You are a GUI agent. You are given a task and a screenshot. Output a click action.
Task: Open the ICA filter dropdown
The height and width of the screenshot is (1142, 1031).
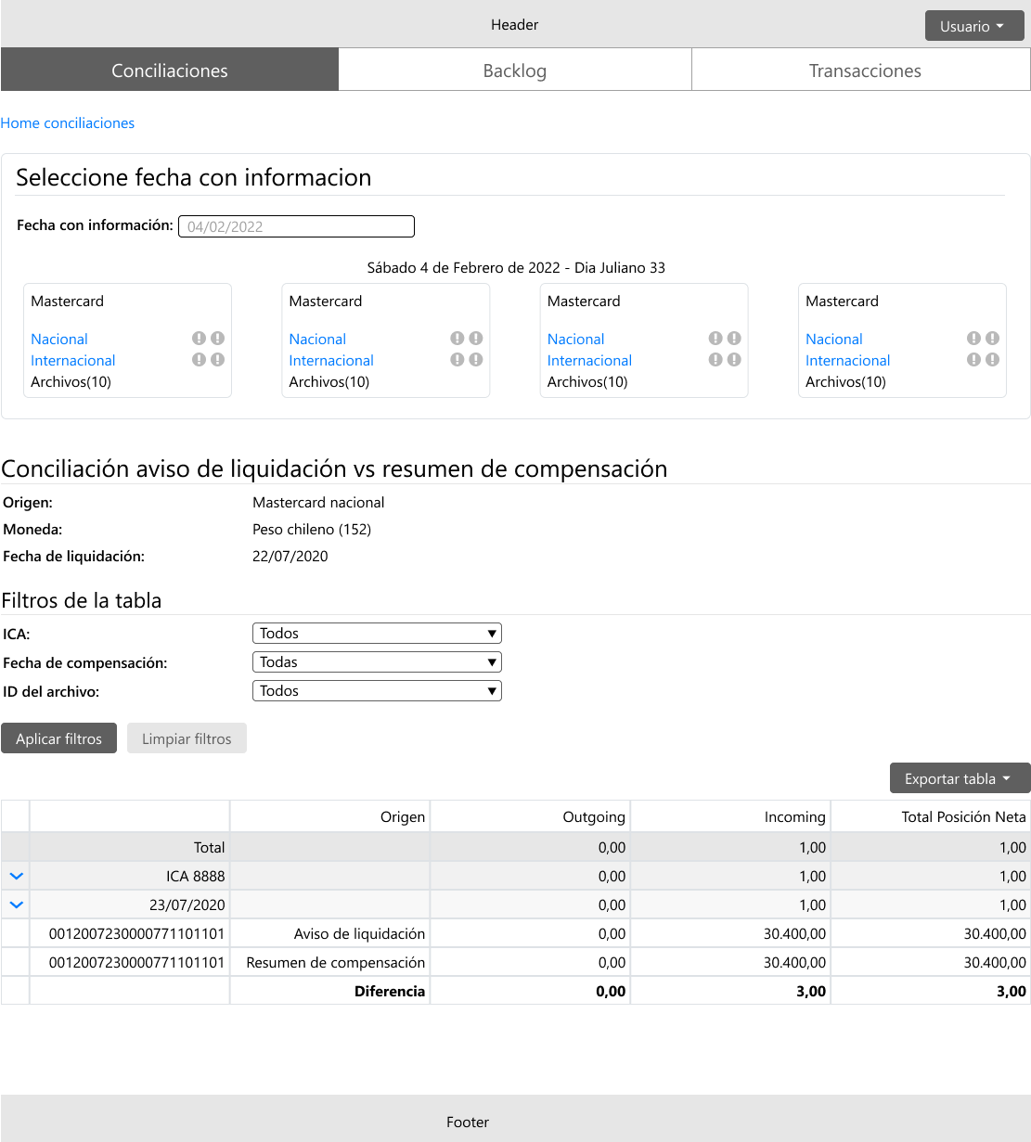pyautogui.click(x=377, y=634)
